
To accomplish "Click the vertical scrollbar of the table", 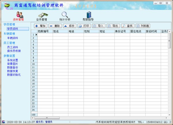I will pyautogui.click(x=169, y=72).
